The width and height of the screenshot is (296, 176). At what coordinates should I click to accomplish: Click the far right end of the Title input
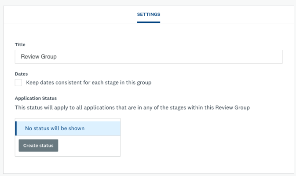pyautogui.click(x=275, y=57)
